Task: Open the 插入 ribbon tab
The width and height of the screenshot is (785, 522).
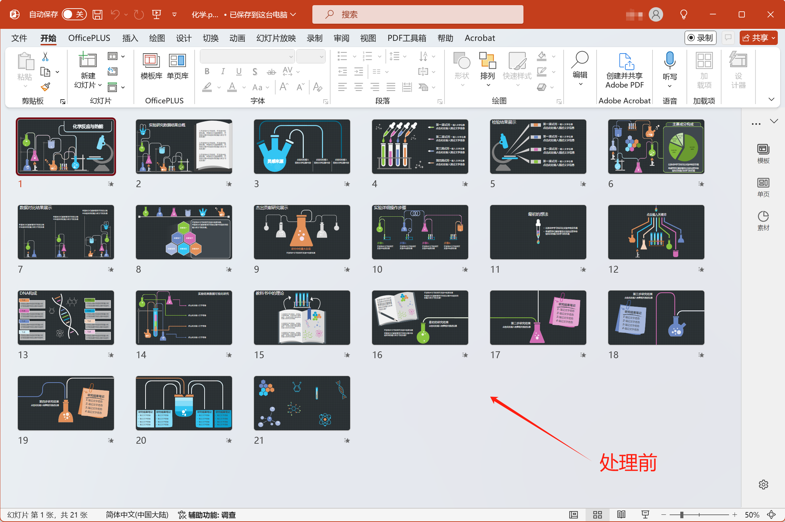Action: click(130, 38)
